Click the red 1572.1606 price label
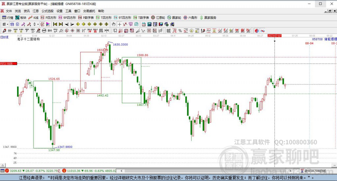 [8, 64]
